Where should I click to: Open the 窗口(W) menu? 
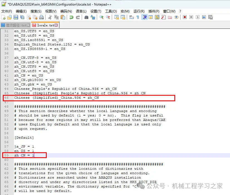point(169,11)
